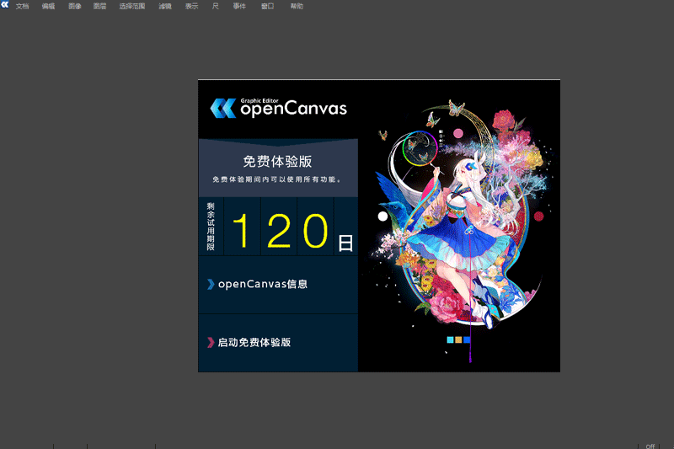Screen dimensions: 674x449
Task: Open the 图像 menu
Action: click(x=74, y=7)
